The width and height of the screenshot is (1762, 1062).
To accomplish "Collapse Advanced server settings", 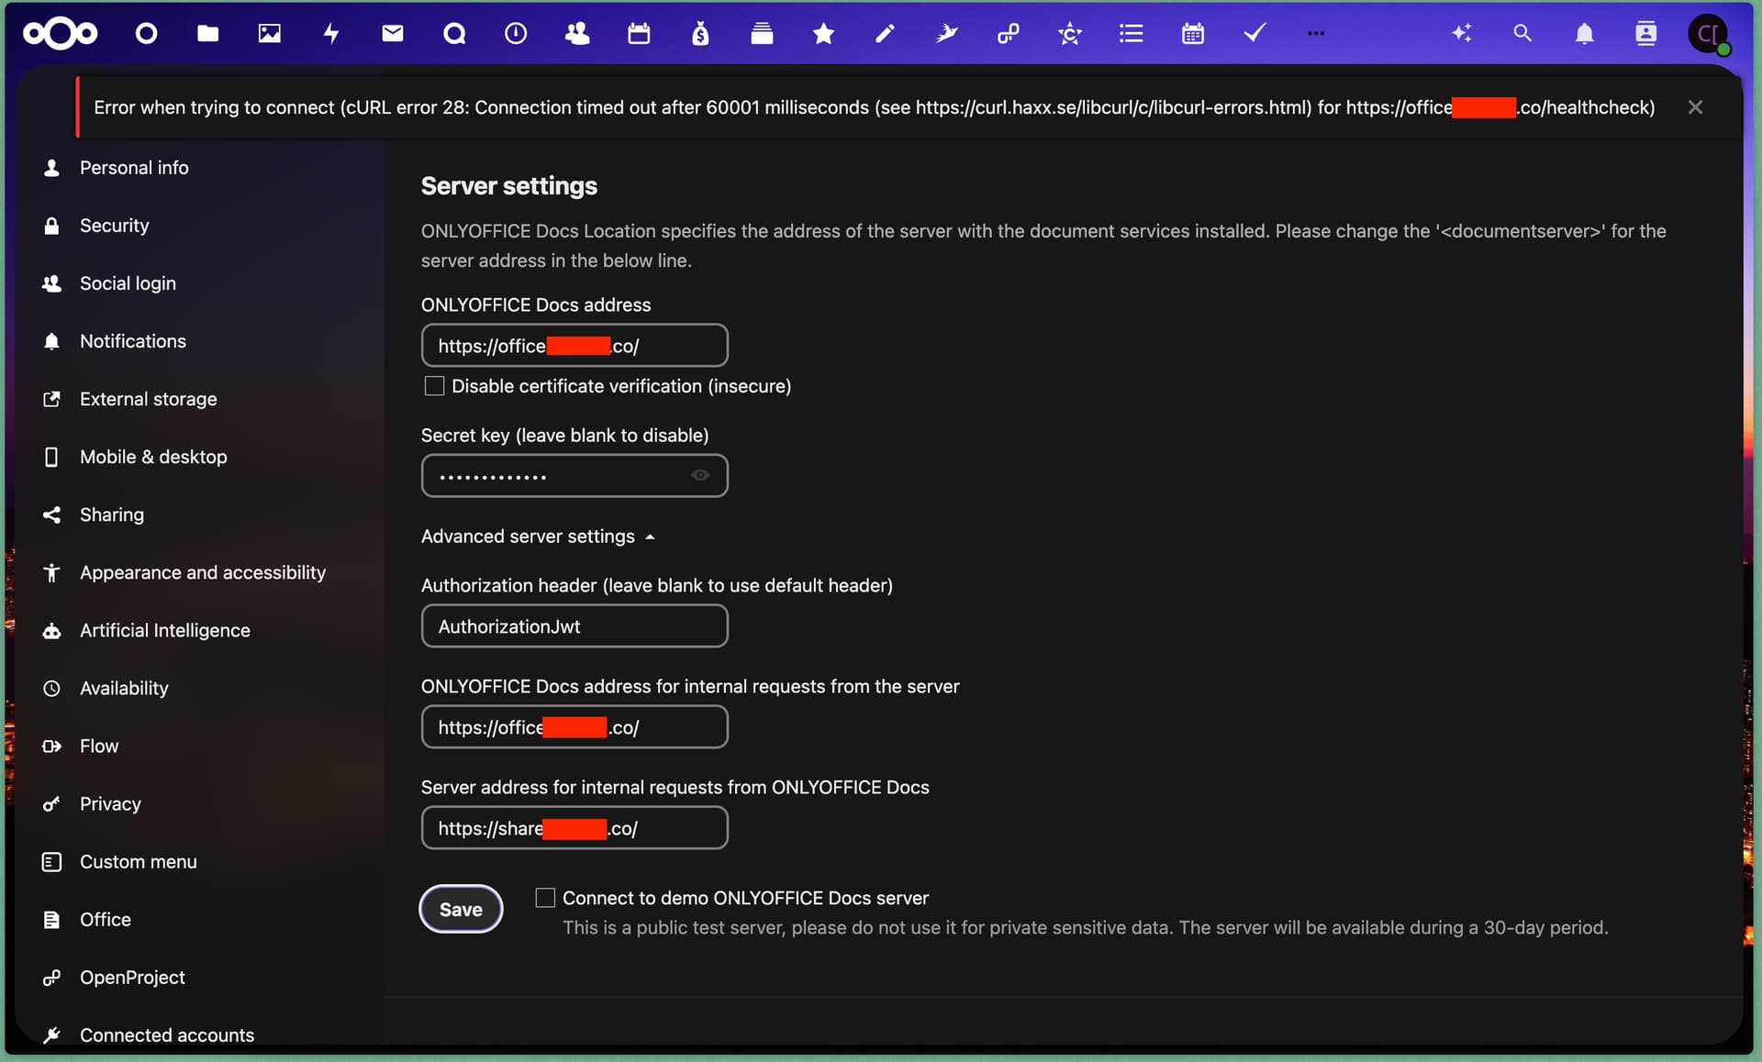I will point(538,537).
